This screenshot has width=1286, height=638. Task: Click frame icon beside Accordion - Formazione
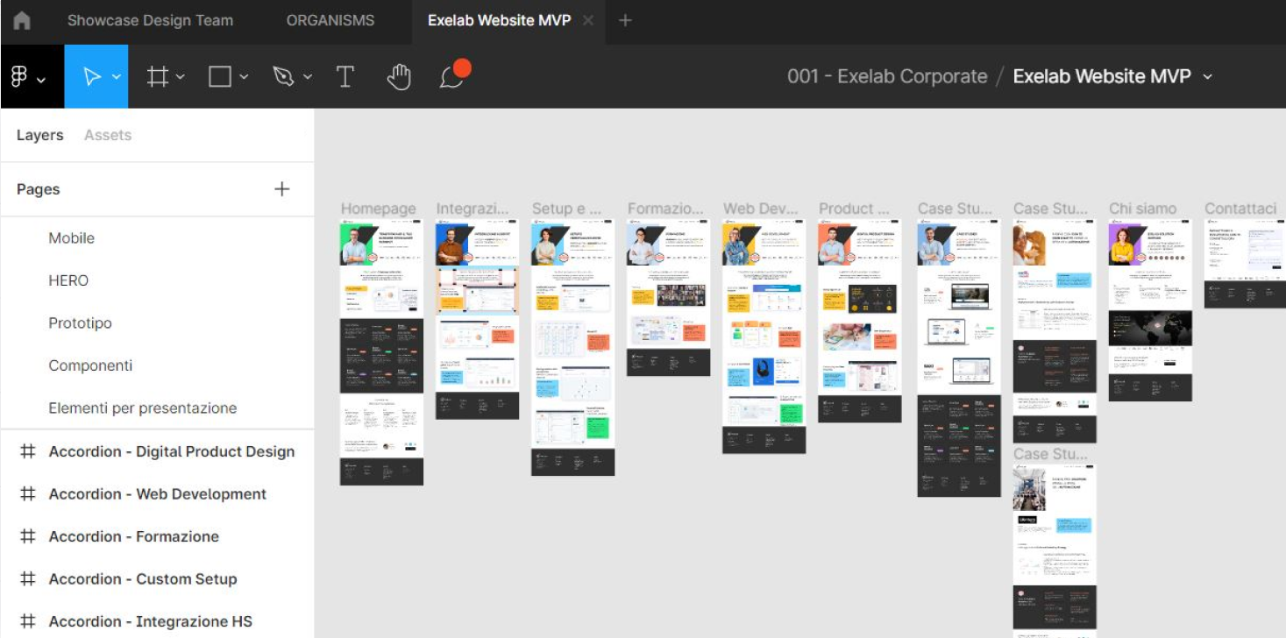[x=28, y=536]
